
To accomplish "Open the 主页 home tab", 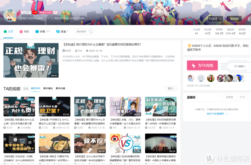I will coord(8,31).
